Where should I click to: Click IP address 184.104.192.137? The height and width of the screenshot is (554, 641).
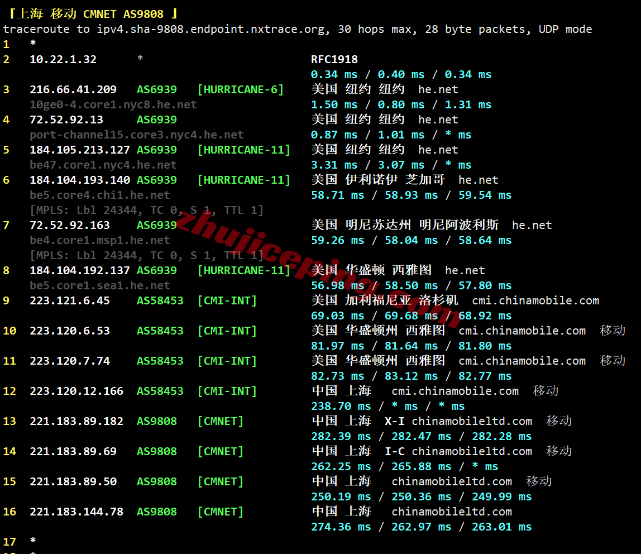pos(80,271)
